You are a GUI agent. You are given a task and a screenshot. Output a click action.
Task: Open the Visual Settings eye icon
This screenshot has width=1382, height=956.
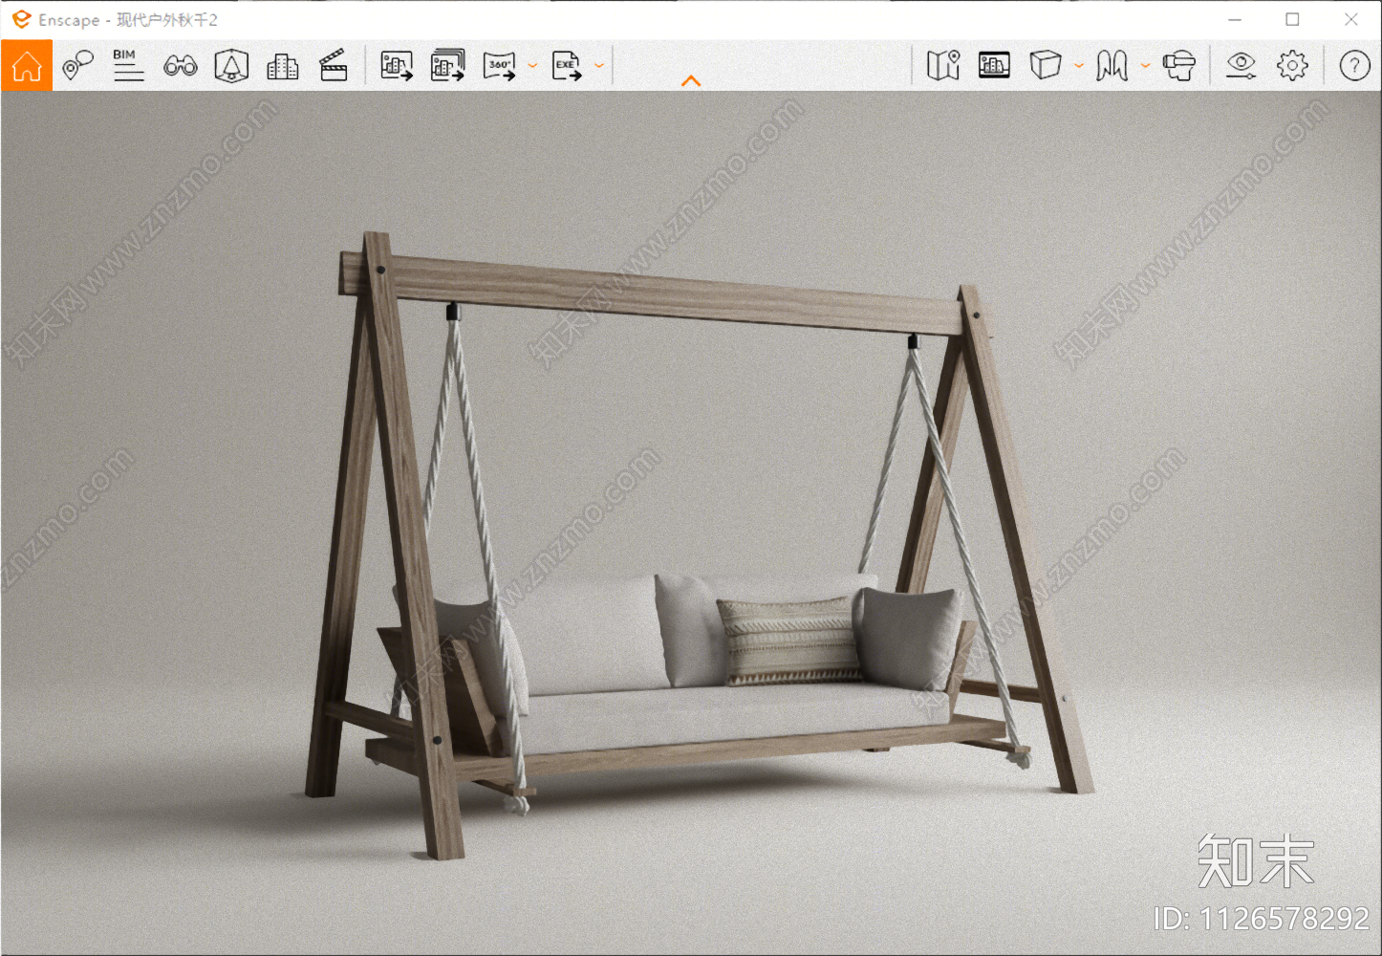tap(1241, 65)
